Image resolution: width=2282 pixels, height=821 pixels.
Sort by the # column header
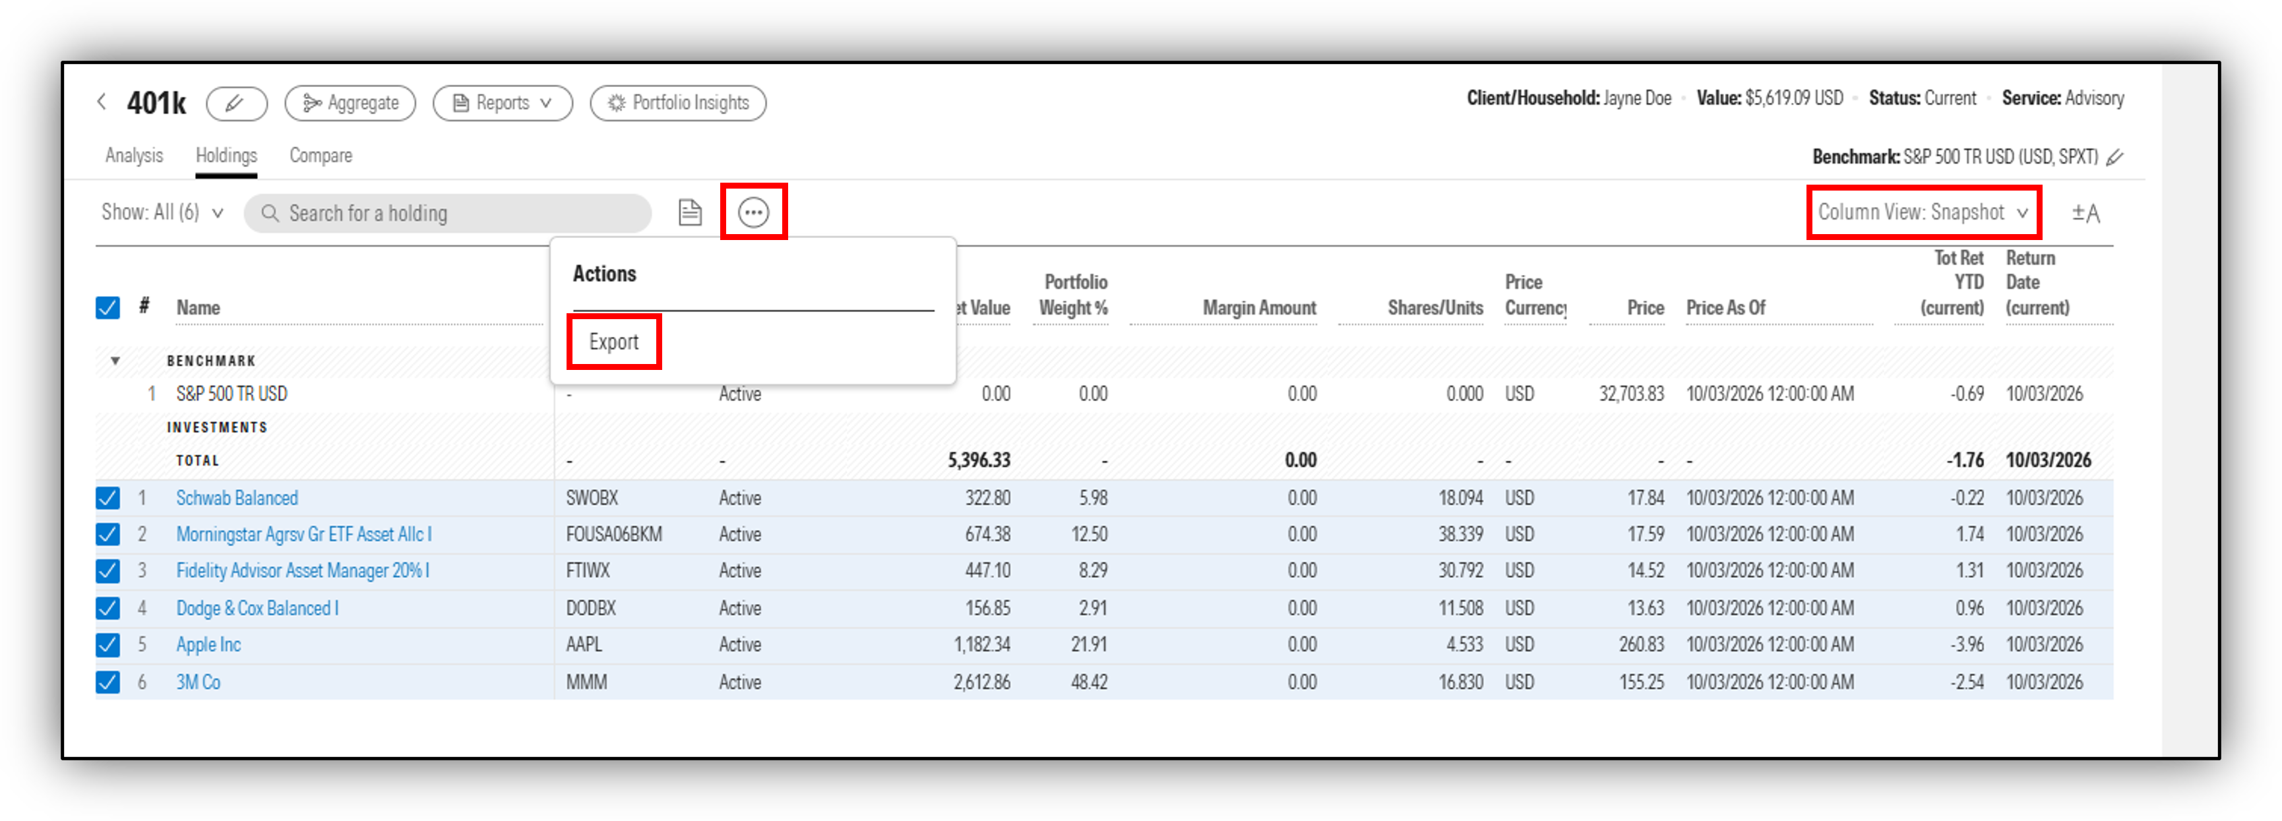pyautogui.click(x=144, y=307)
